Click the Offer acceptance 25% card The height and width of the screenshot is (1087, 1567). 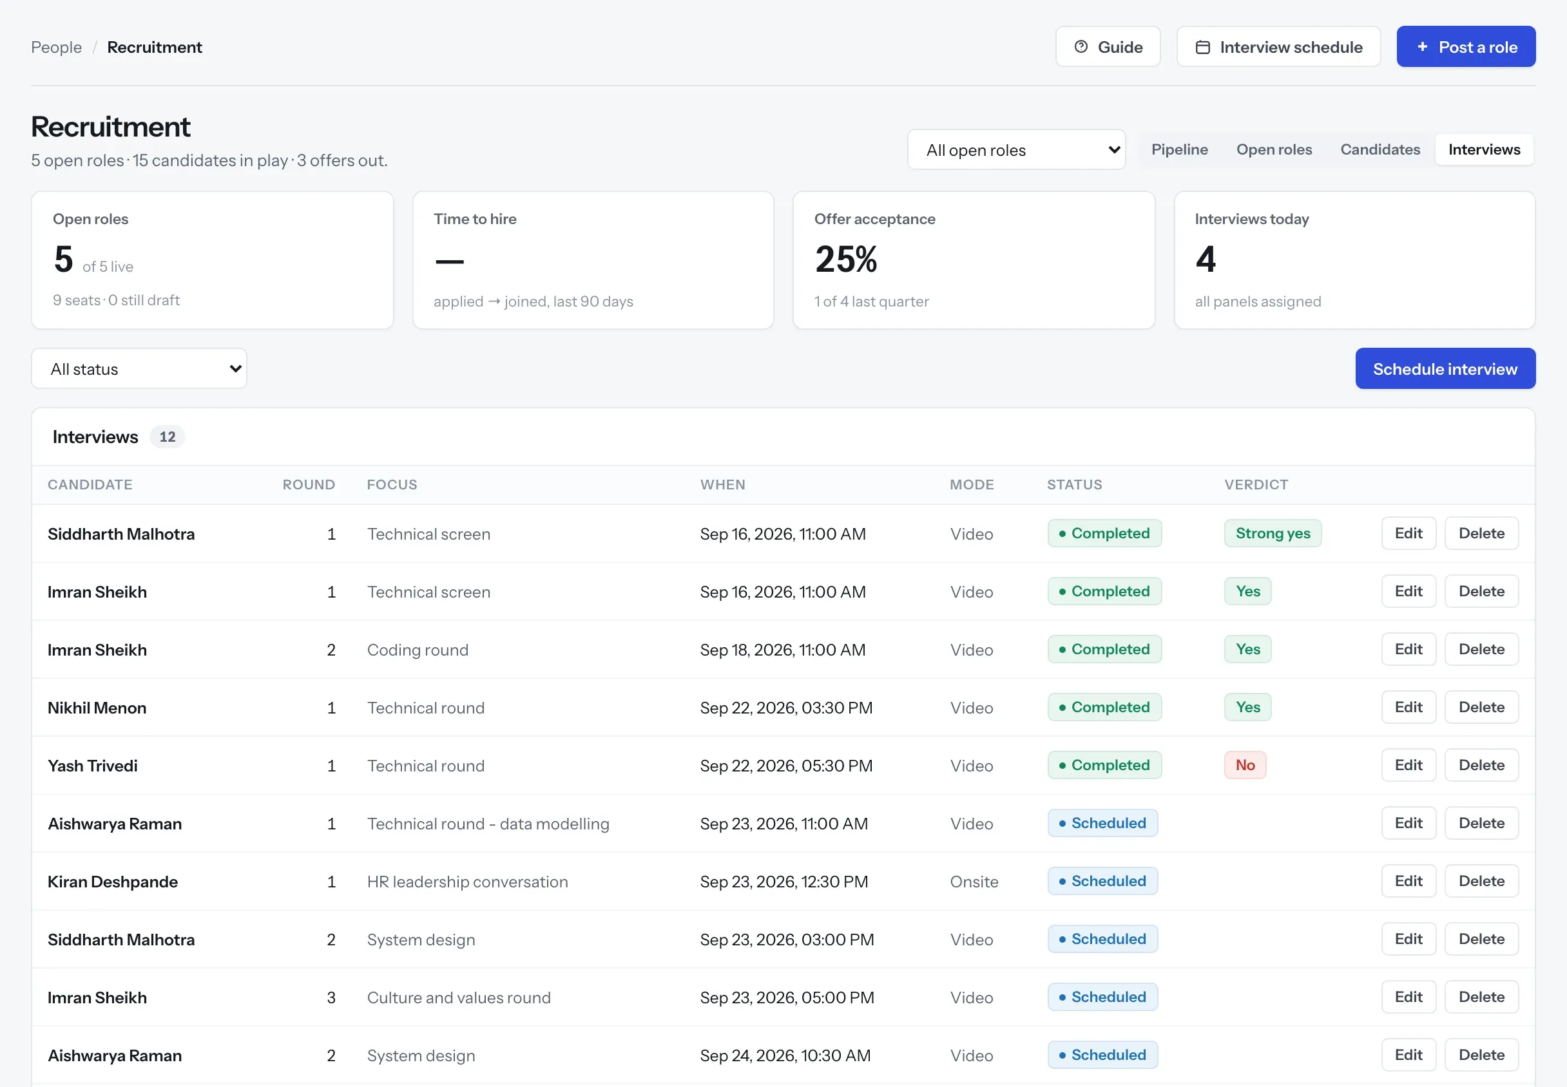[973, 260]
